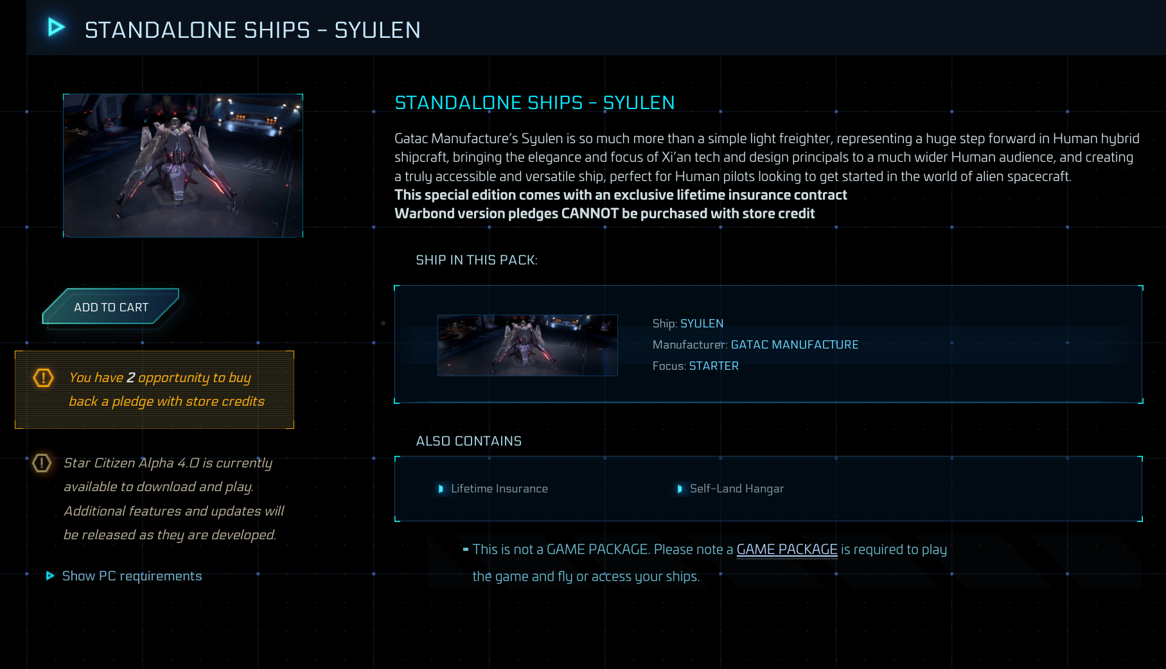Click the play arrow icon beside page header
This screenshot has height=669, width=1166.
56,28
